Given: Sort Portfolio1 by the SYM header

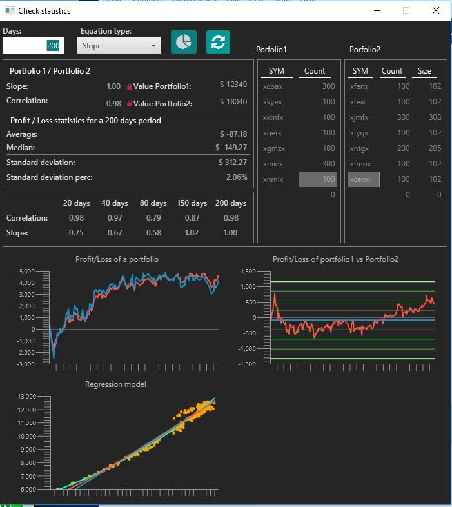Looking at the screenshot, I should coord(277,71).
